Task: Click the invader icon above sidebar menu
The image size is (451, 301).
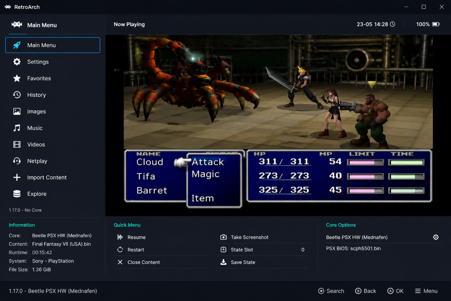Action: click(x=17, y=25)
